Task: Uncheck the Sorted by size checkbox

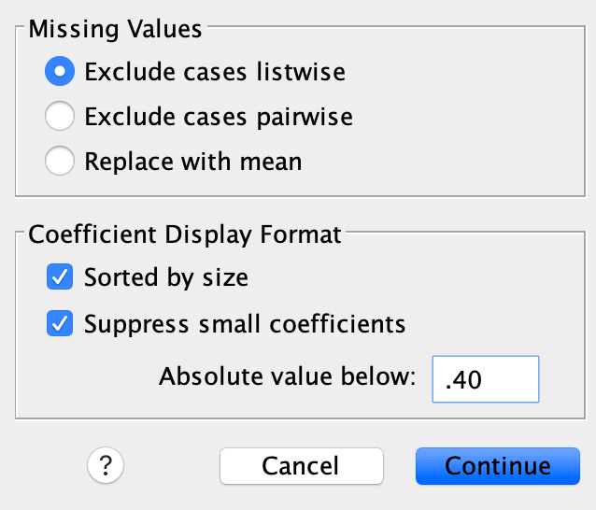Action: pos(60,276)
